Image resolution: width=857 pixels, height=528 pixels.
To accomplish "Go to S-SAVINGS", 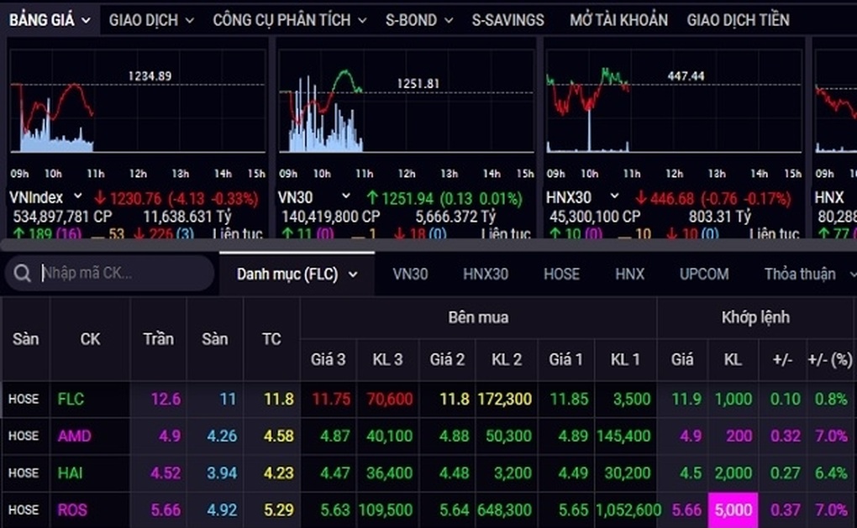I will click(x=507, y=19).
